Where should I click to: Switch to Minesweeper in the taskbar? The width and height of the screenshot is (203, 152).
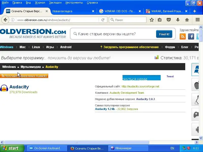point(128,148)
